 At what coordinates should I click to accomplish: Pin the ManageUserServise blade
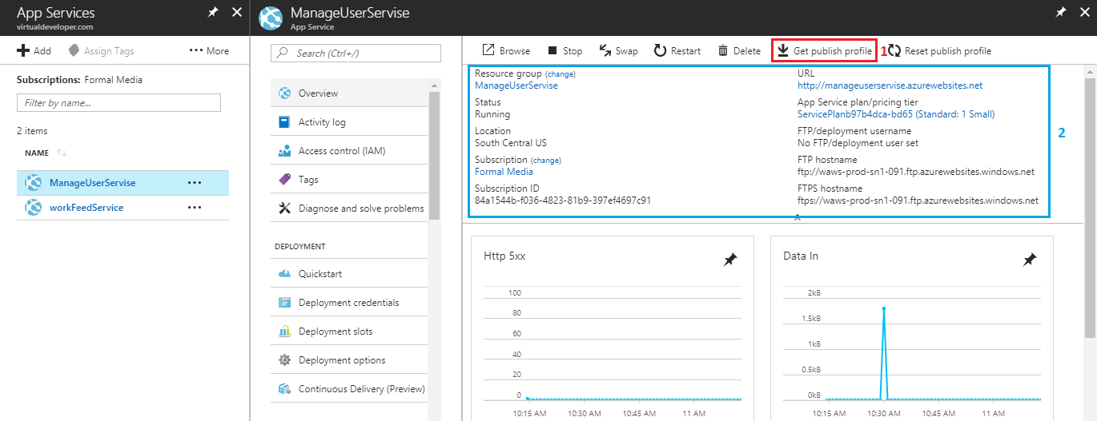(x=1061, y=12)
